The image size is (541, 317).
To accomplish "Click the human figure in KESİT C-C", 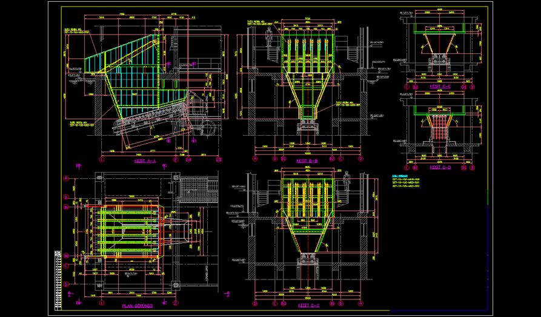I will 347,180.
